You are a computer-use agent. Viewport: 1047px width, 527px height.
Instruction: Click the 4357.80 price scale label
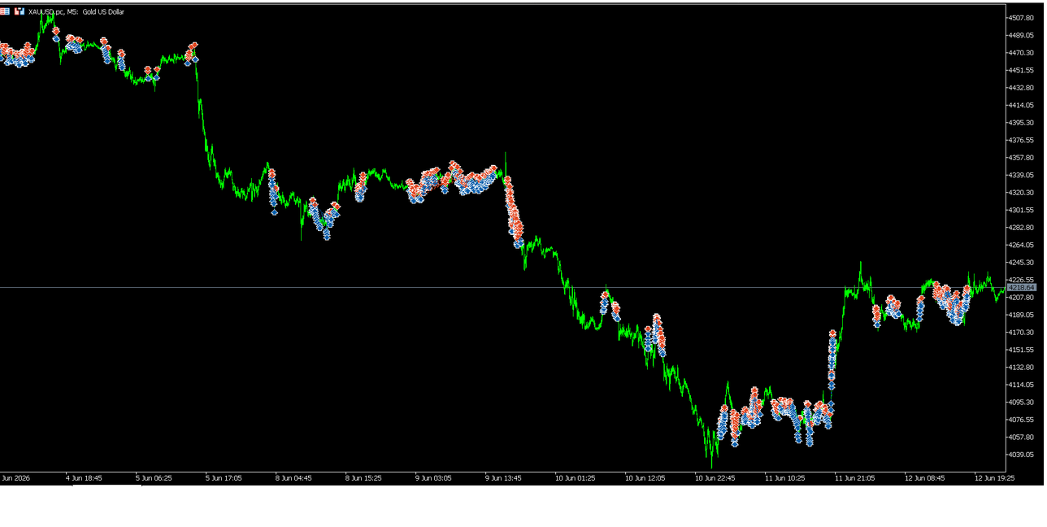tap(1022, 158)
